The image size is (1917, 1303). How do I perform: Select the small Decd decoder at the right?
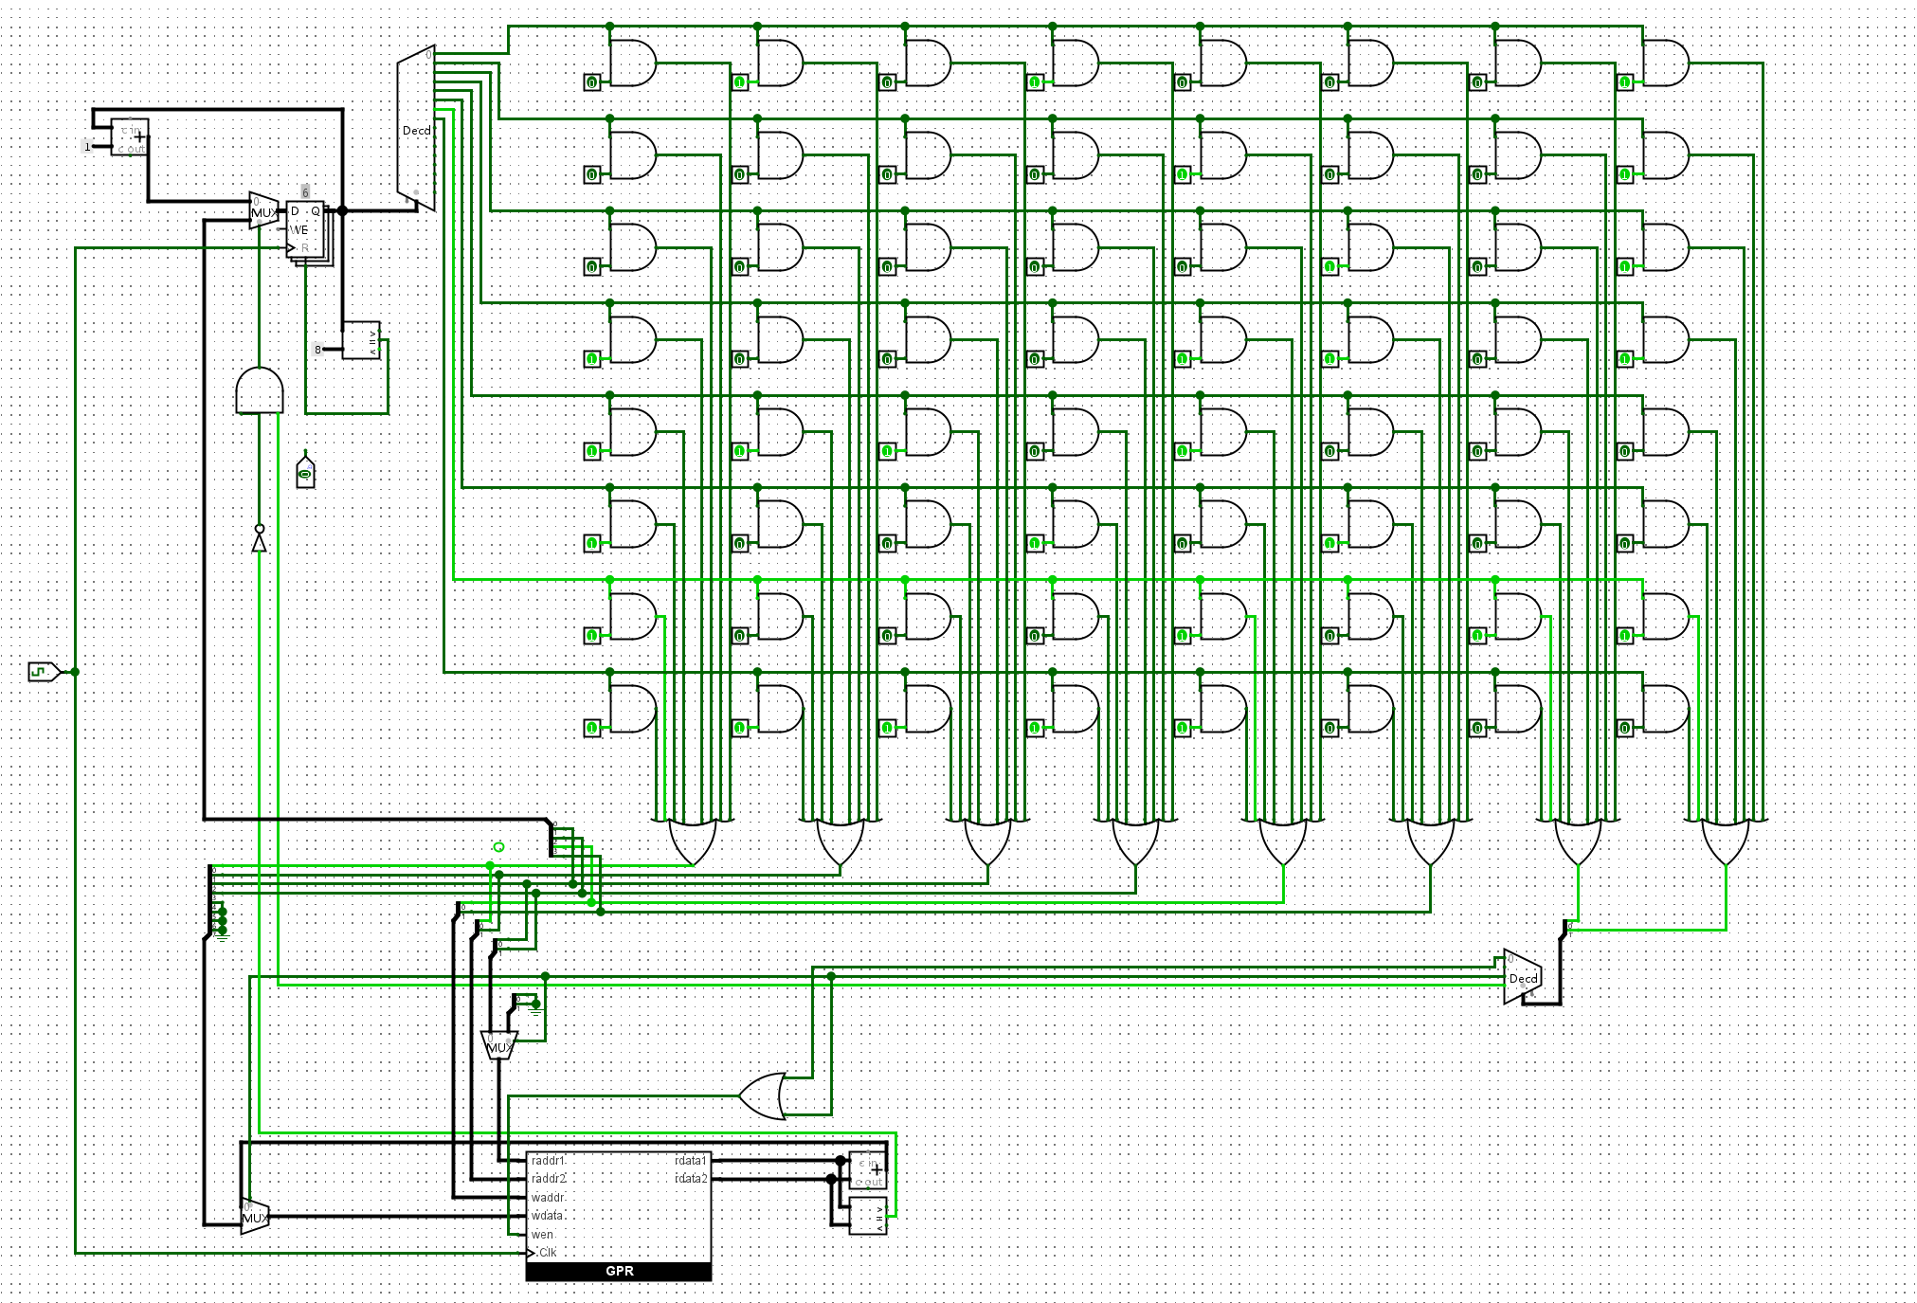(x=1522, y=977)
